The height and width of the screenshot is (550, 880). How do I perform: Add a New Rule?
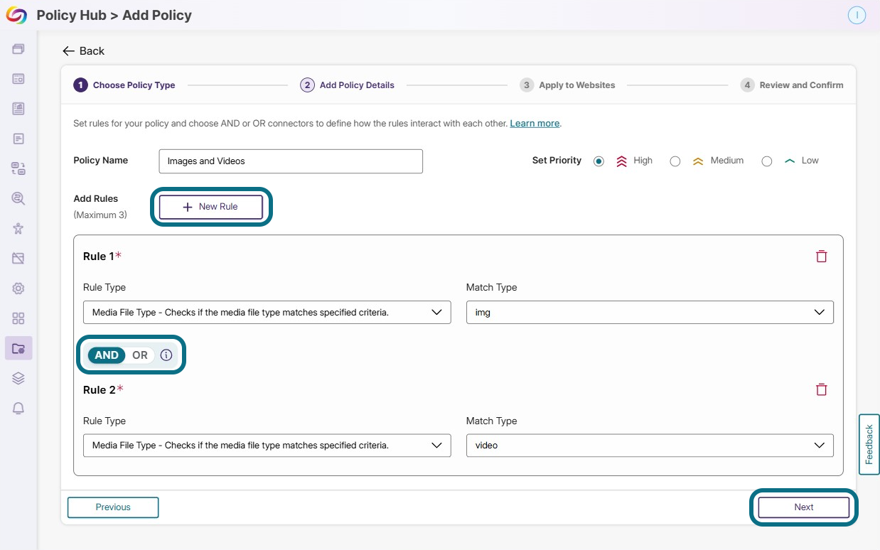point(211,207)
